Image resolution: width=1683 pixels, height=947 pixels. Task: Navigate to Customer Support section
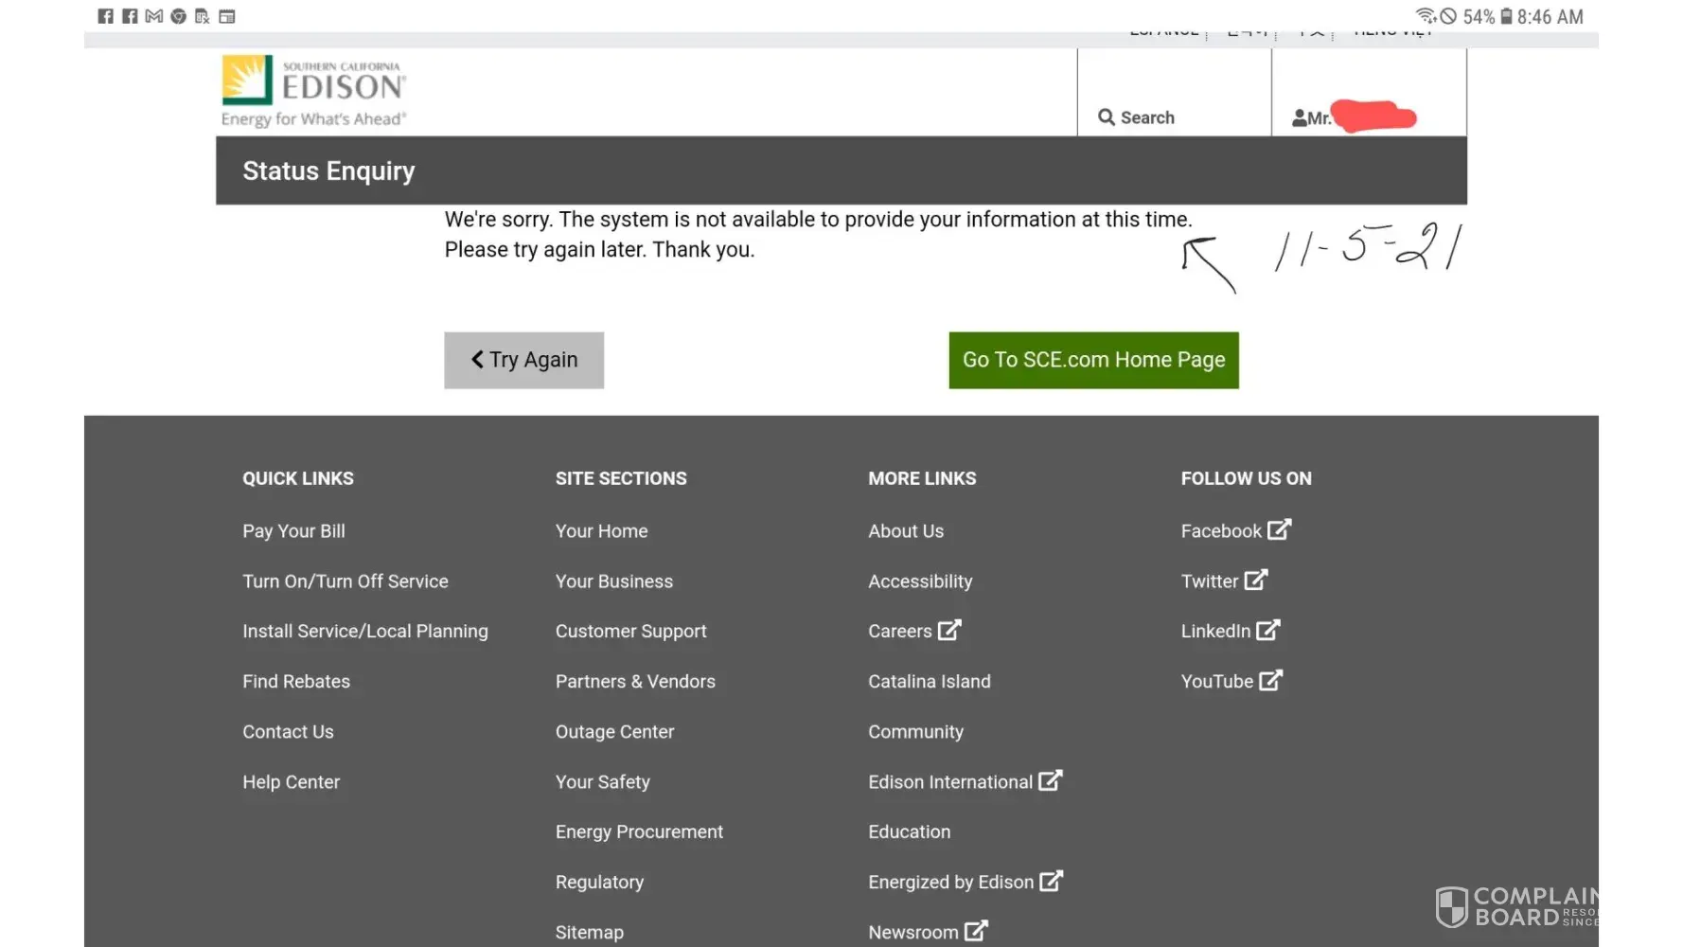(x=630, y=632)
